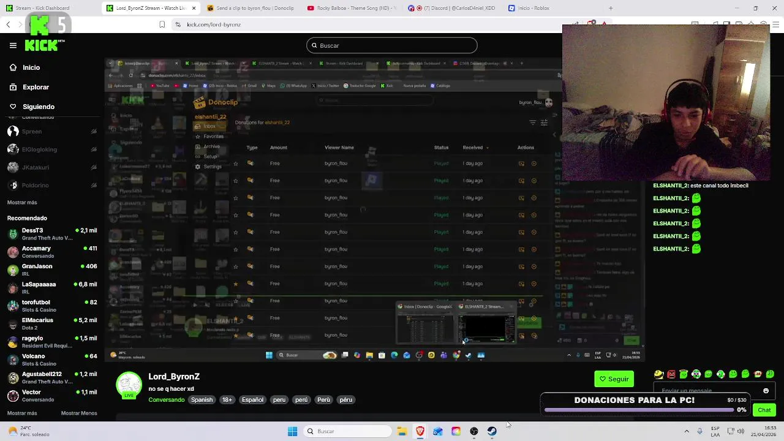784x441 pixels.
Task: Open recommended channel Accamary
Action: click(52, 252)
